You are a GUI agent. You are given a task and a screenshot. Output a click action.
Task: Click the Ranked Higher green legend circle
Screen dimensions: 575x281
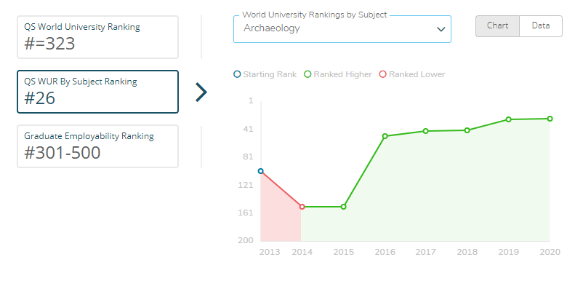(307, 74)
